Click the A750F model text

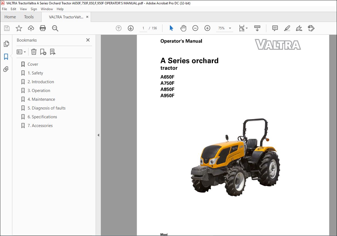click(x=167, y=83)
